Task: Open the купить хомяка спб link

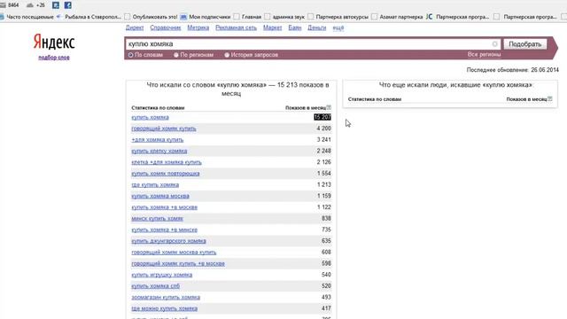Action: point(155,286)
